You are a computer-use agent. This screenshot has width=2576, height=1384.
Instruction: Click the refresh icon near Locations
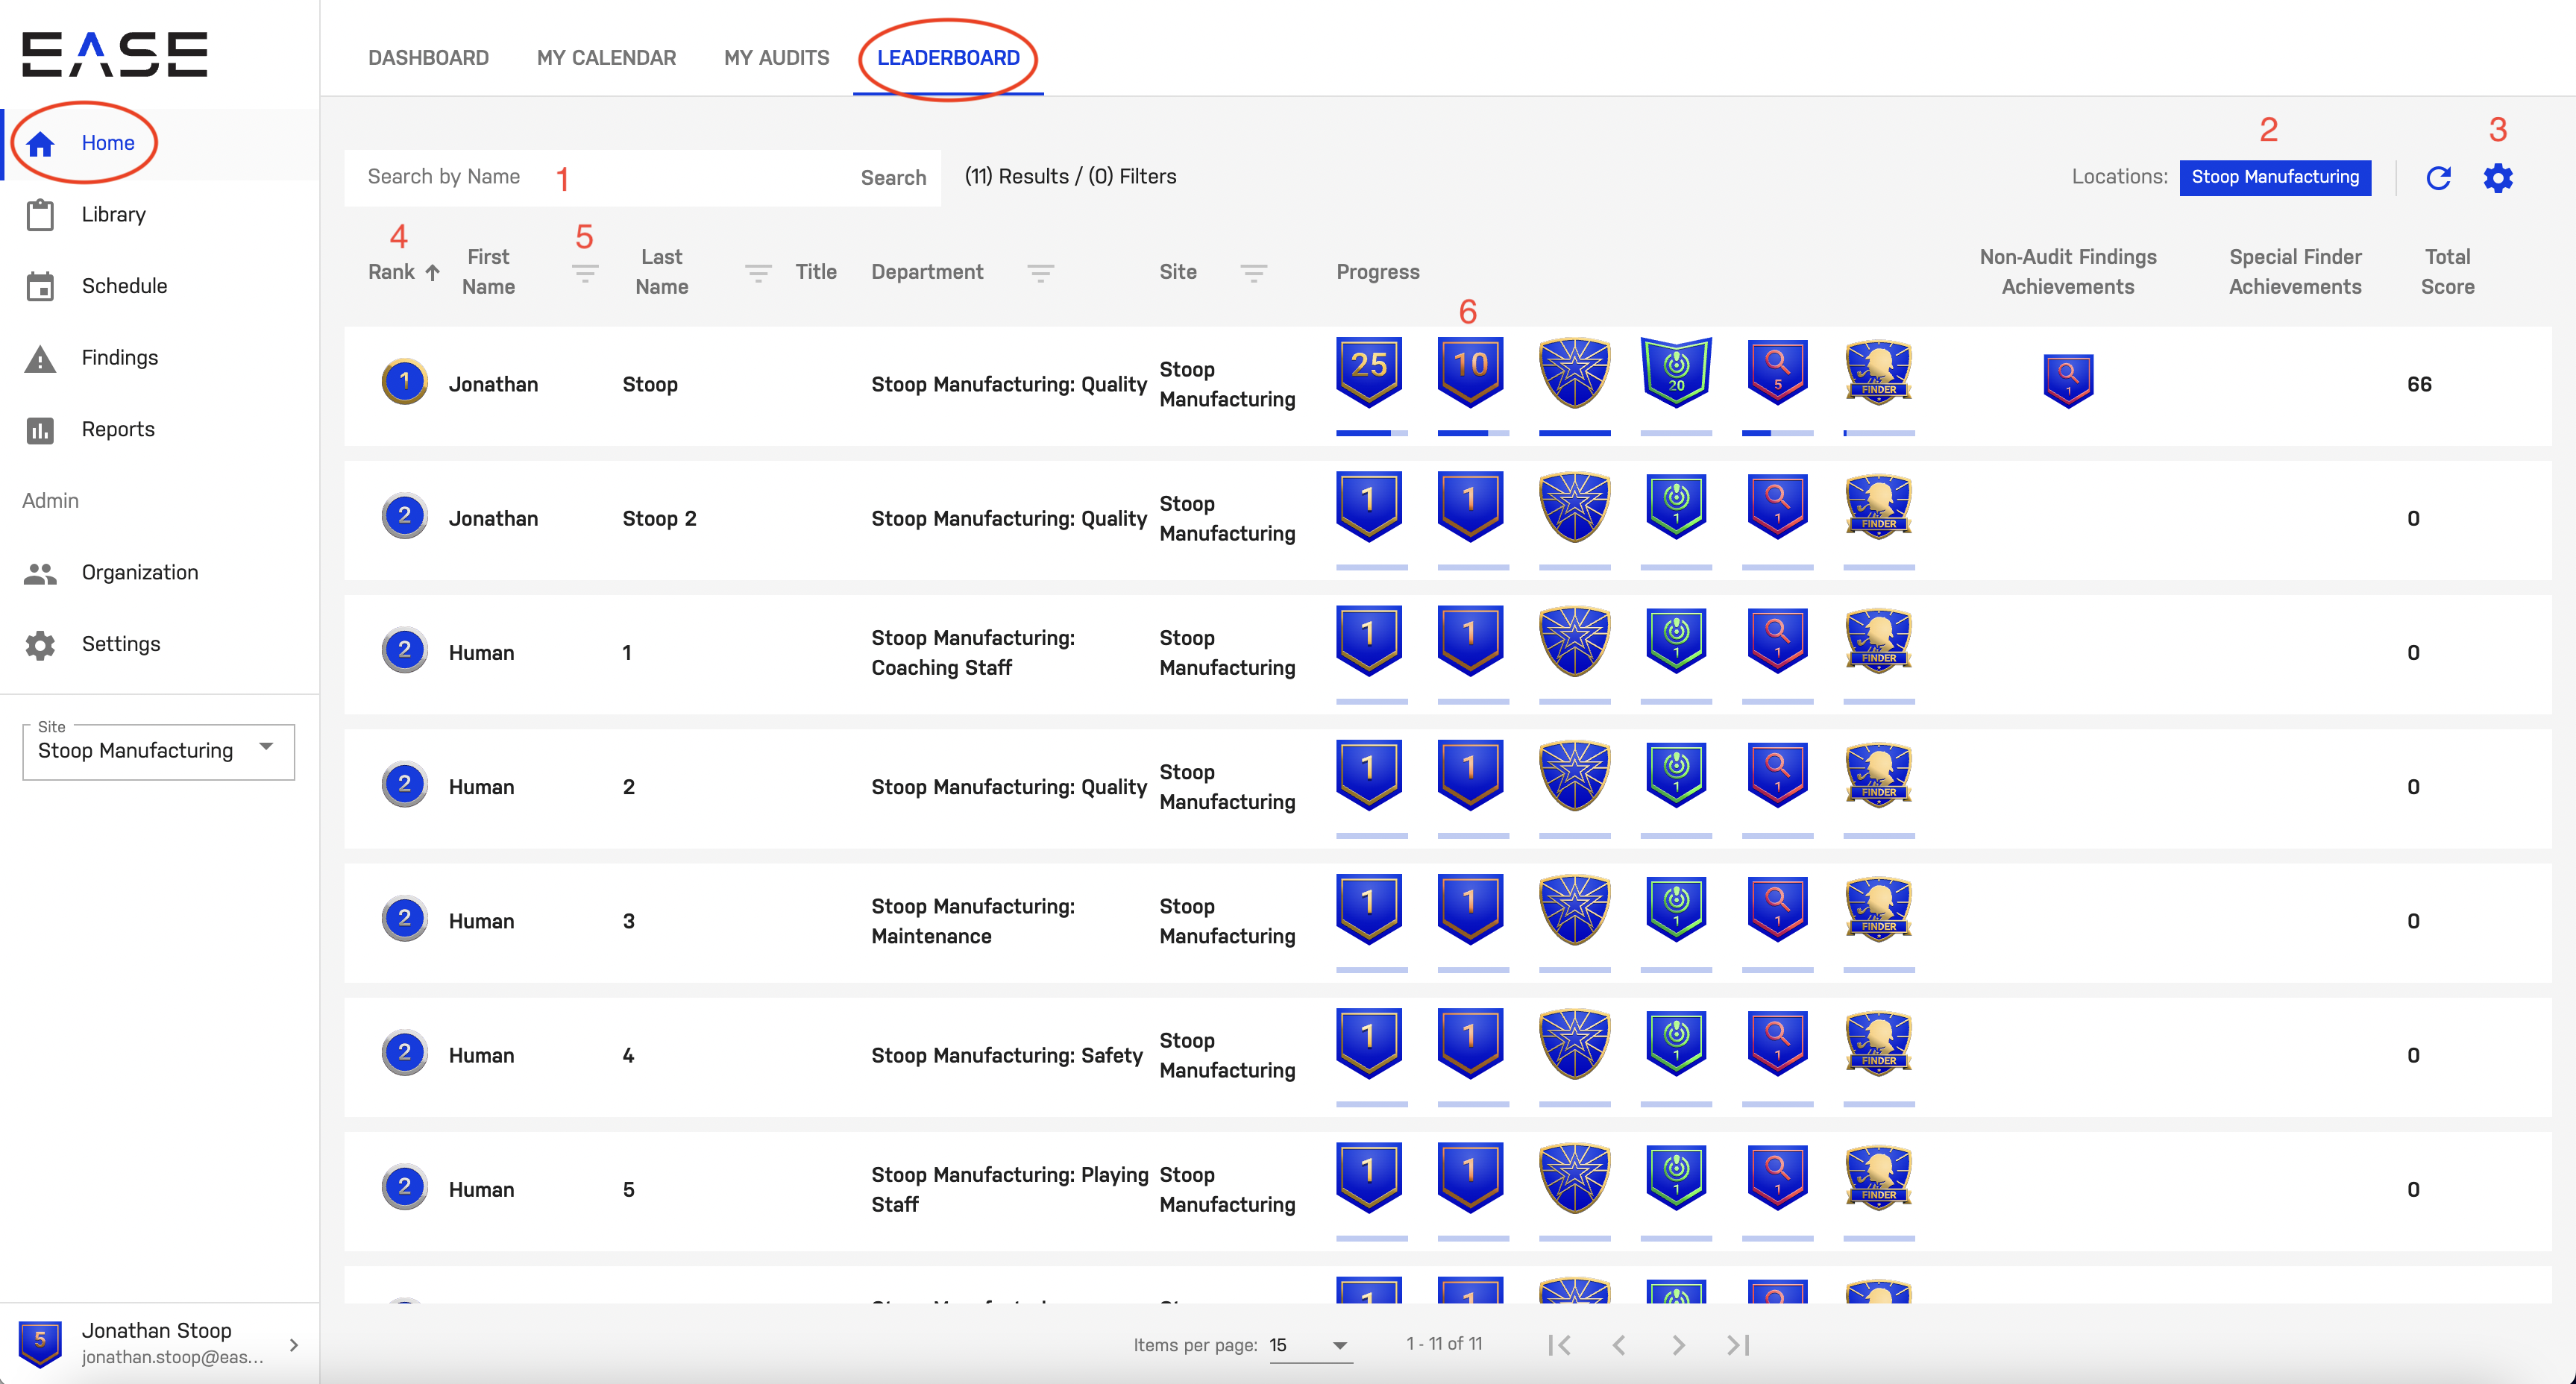2438,177
